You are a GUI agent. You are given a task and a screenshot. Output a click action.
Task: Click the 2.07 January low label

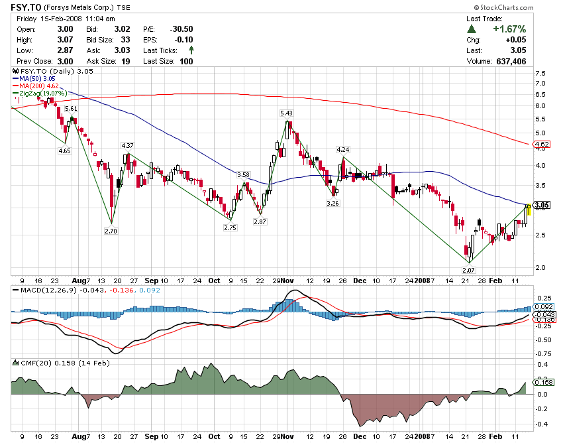[469, 271]
